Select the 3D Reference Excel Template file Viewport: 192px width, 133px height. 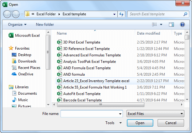point(83,49)
